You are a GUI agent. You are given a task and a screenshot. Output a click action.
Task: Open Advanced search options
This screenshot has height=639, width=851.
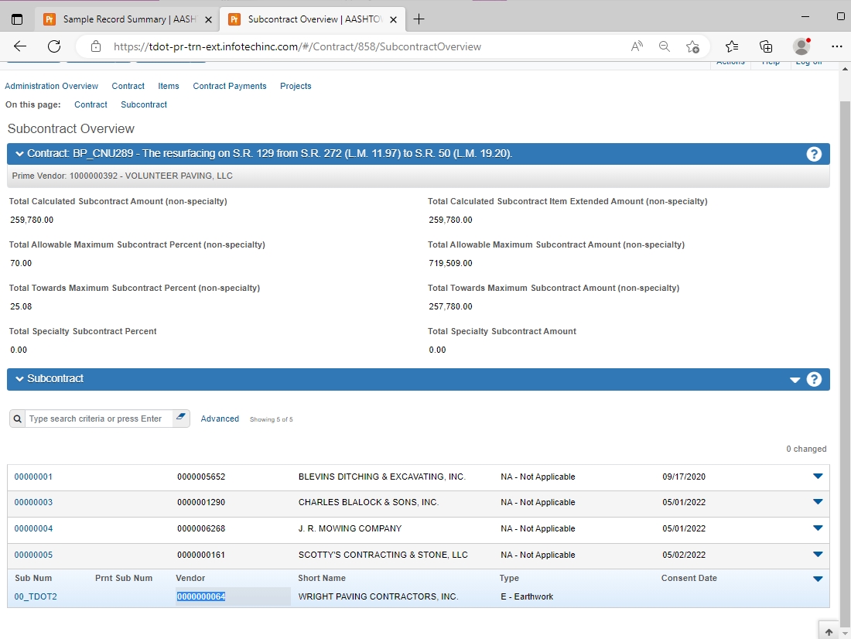click(220, 419)
